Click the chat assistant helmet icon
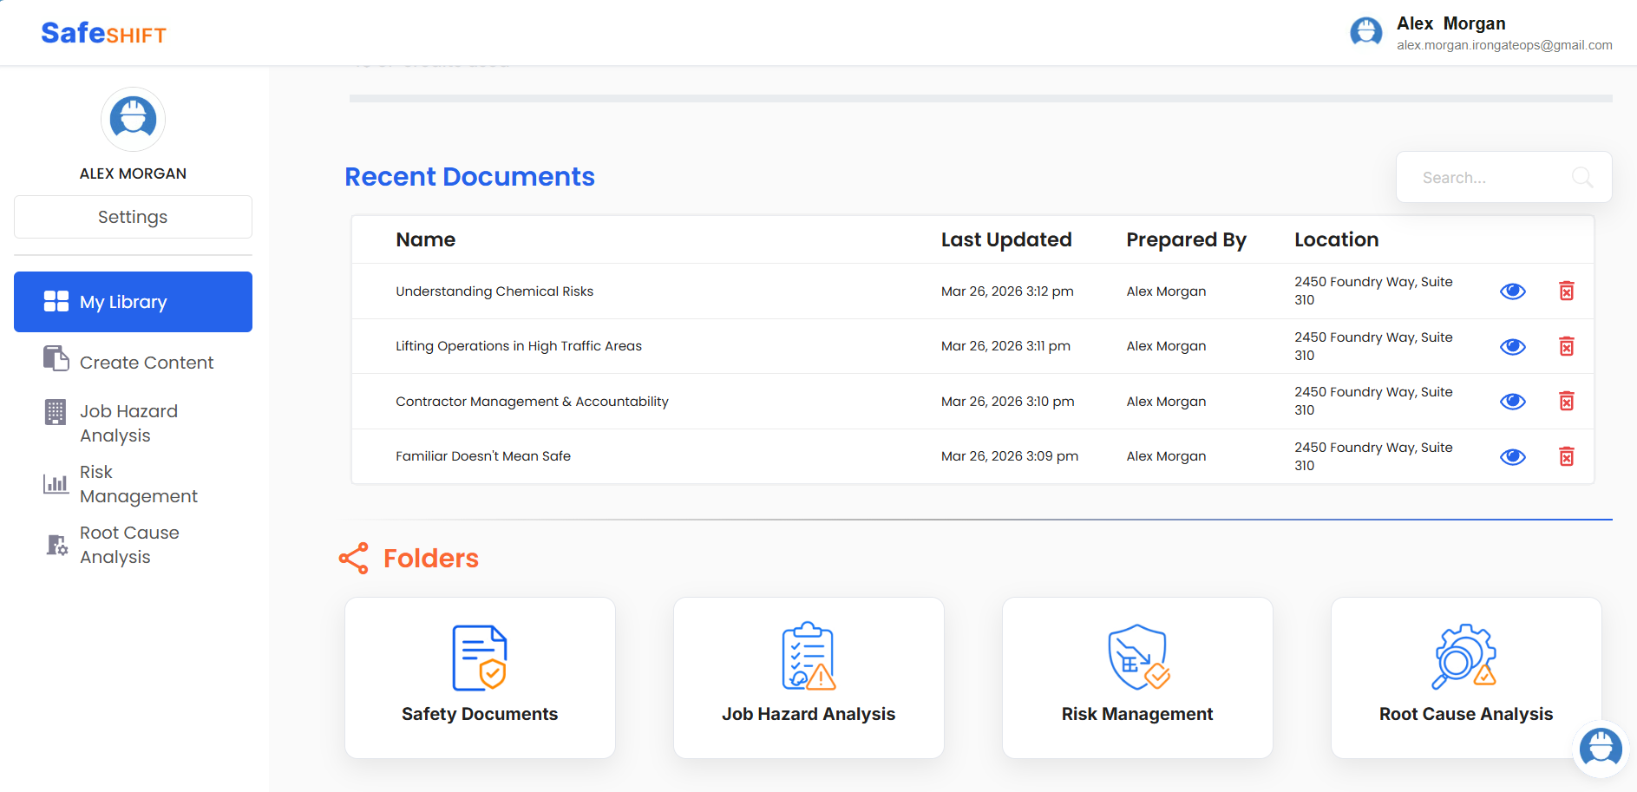The image size is (1637, 792). tap(1601, 747)
